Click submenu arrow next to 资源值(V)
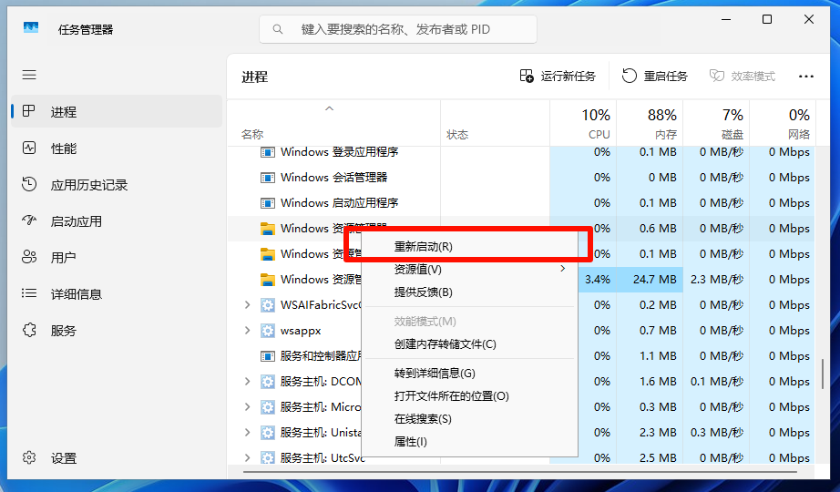Viewport: 840px width, 492px height. click(x=562, y=269)
